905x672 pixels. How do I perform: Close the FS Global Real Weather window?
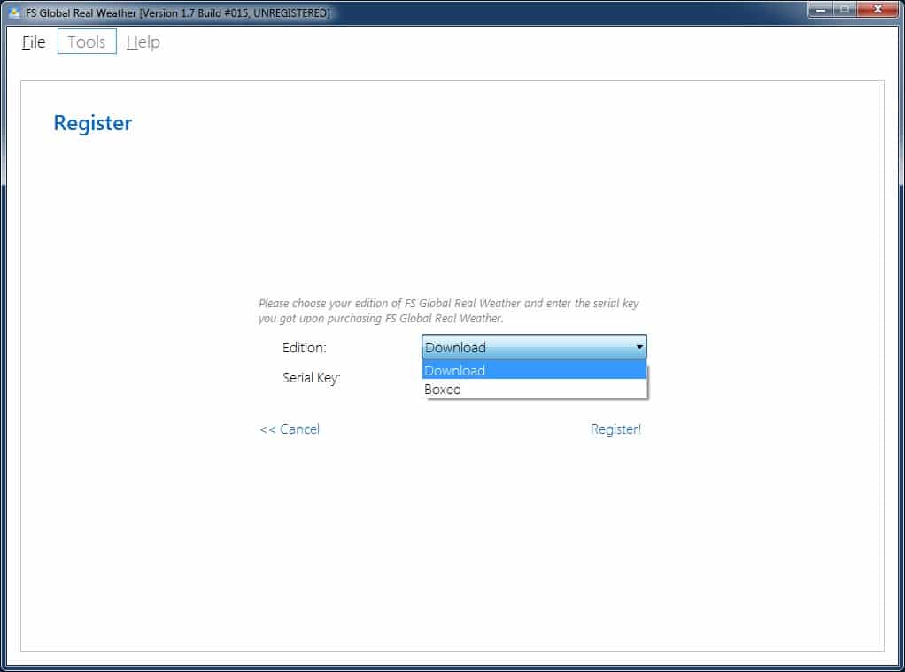click(x=878, y=10)
